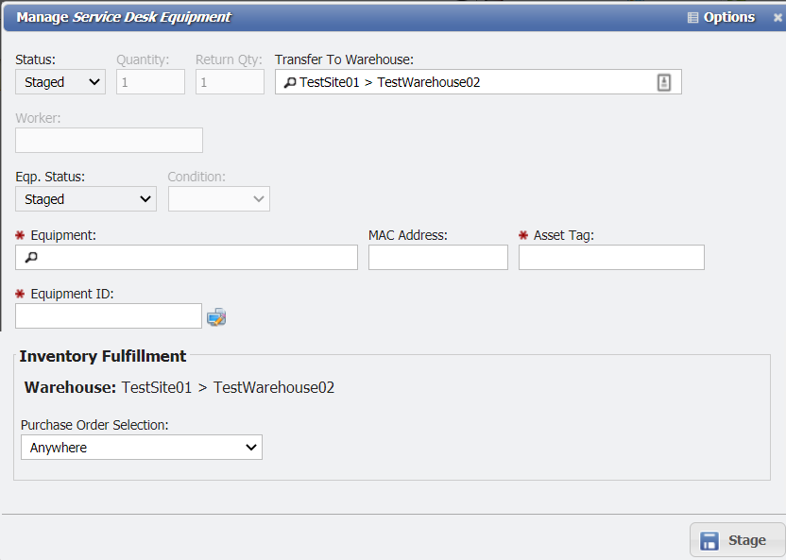Click the grid icon next to Options
The height and width of the screenshot is (560, 786).
693,16
